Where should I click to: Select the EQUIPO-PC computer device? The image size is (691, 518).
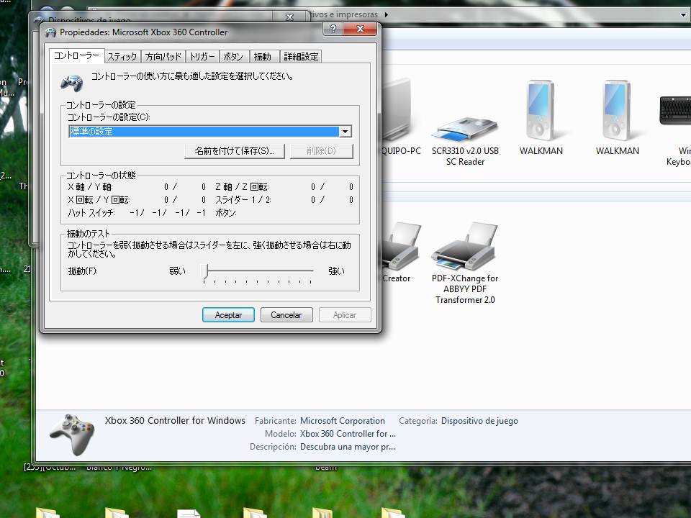coord(401,117)
